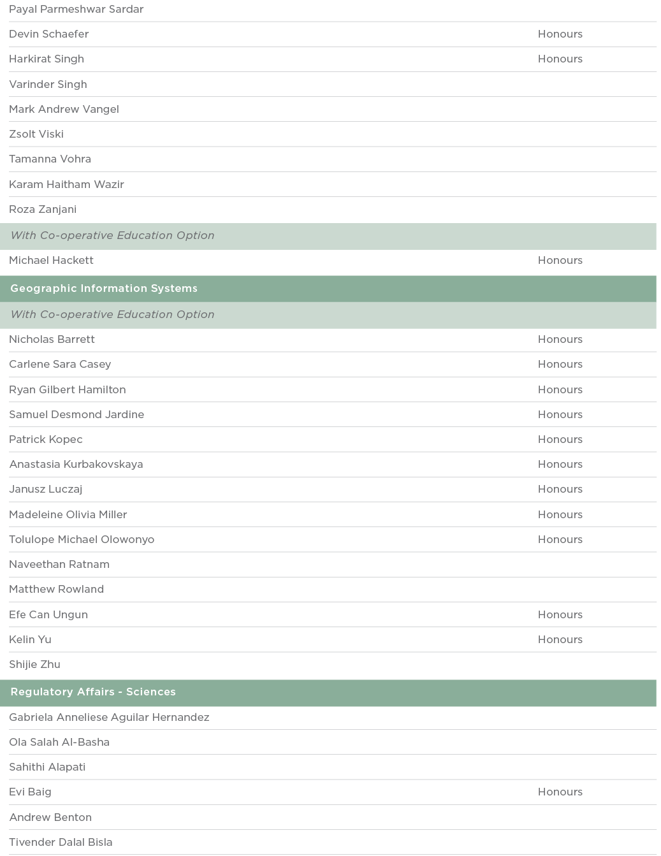Click the name Nicholas Barrett
Screen dimensions: 661x856
[52, 340]
